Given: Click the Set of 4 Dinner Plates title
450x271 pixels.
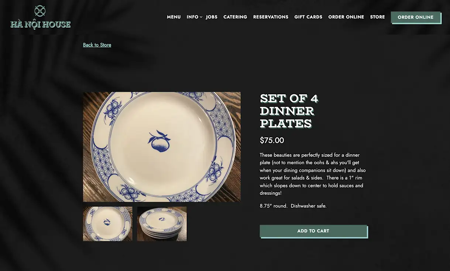Looking at the screenshot, I should tap(289, 111).
